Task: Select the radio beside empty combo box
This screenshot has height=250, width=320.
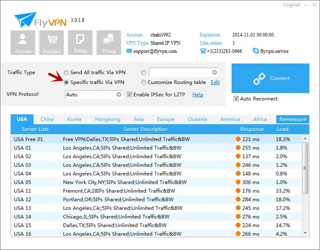Action: (144, 73)
